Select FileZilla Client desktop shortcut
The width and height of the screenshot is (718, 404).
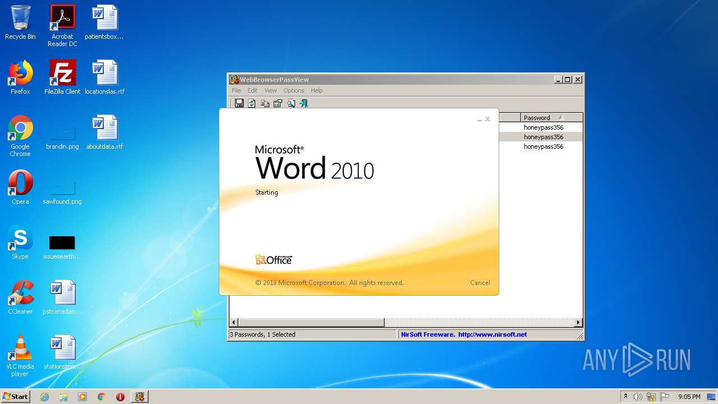coord(62,77)
